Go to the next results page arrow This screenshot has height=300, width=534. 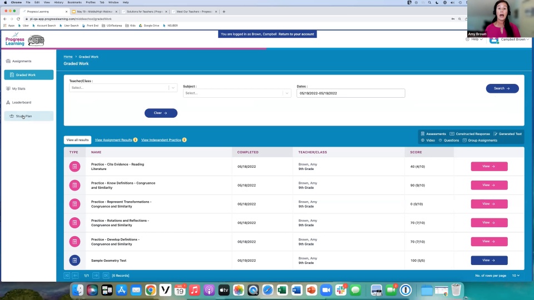coord(96,276)
